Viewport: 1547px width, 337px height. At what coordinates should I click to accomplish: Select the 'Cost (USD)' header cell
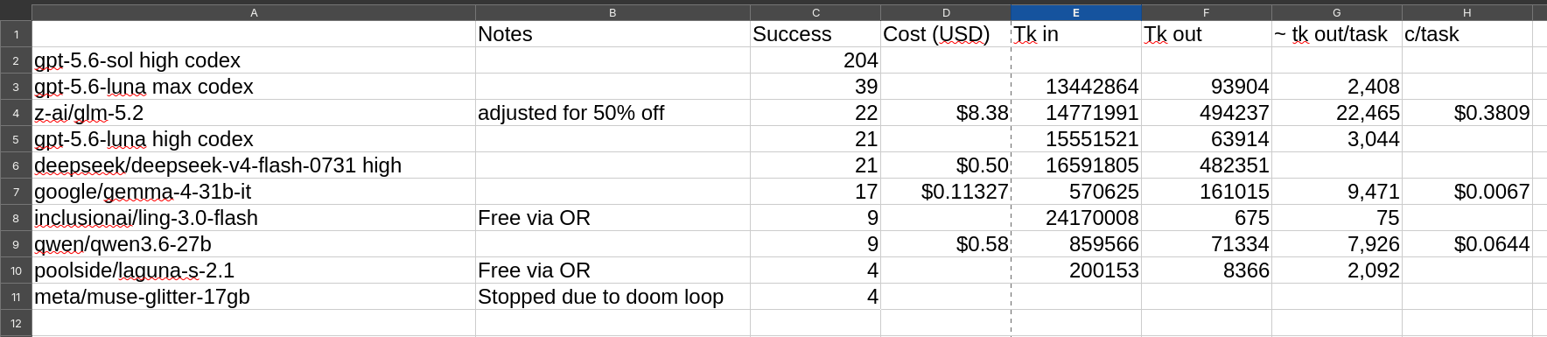946,34
